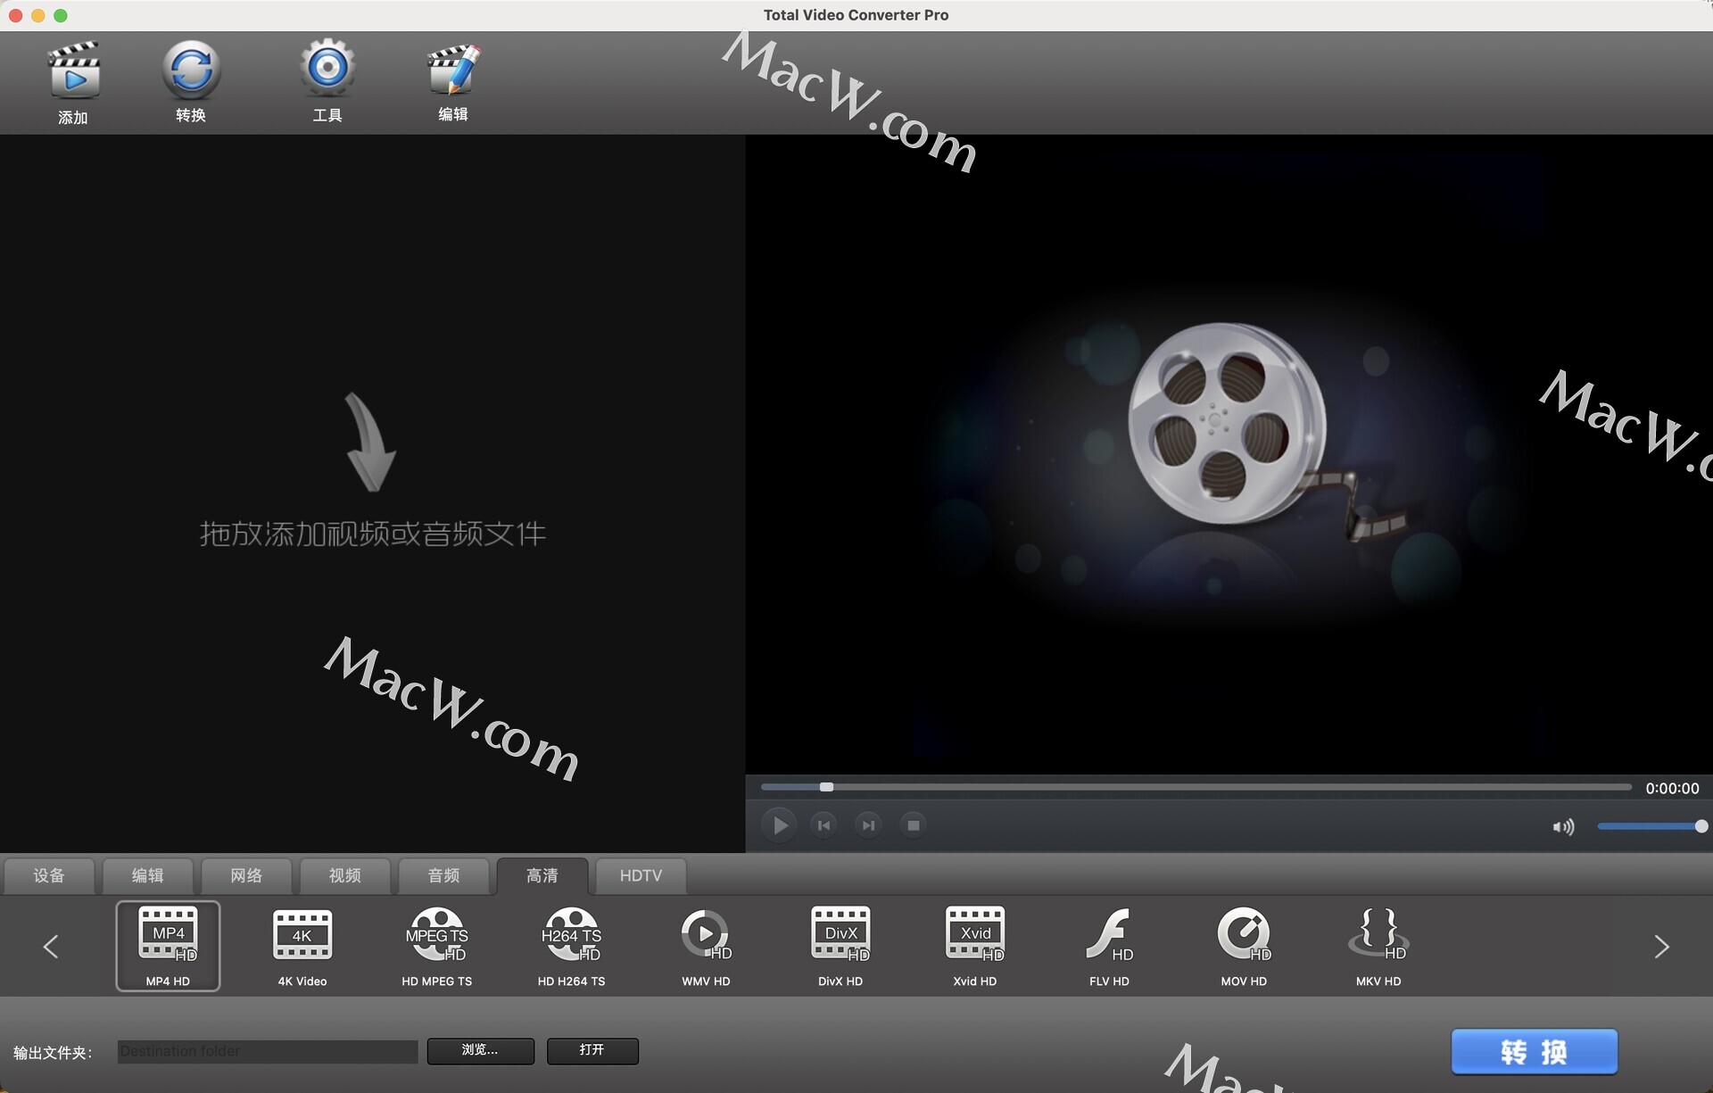Click the playback seek bar handle
Image resolution: width=1713 pixels, height=1093 pixels.
827,787
